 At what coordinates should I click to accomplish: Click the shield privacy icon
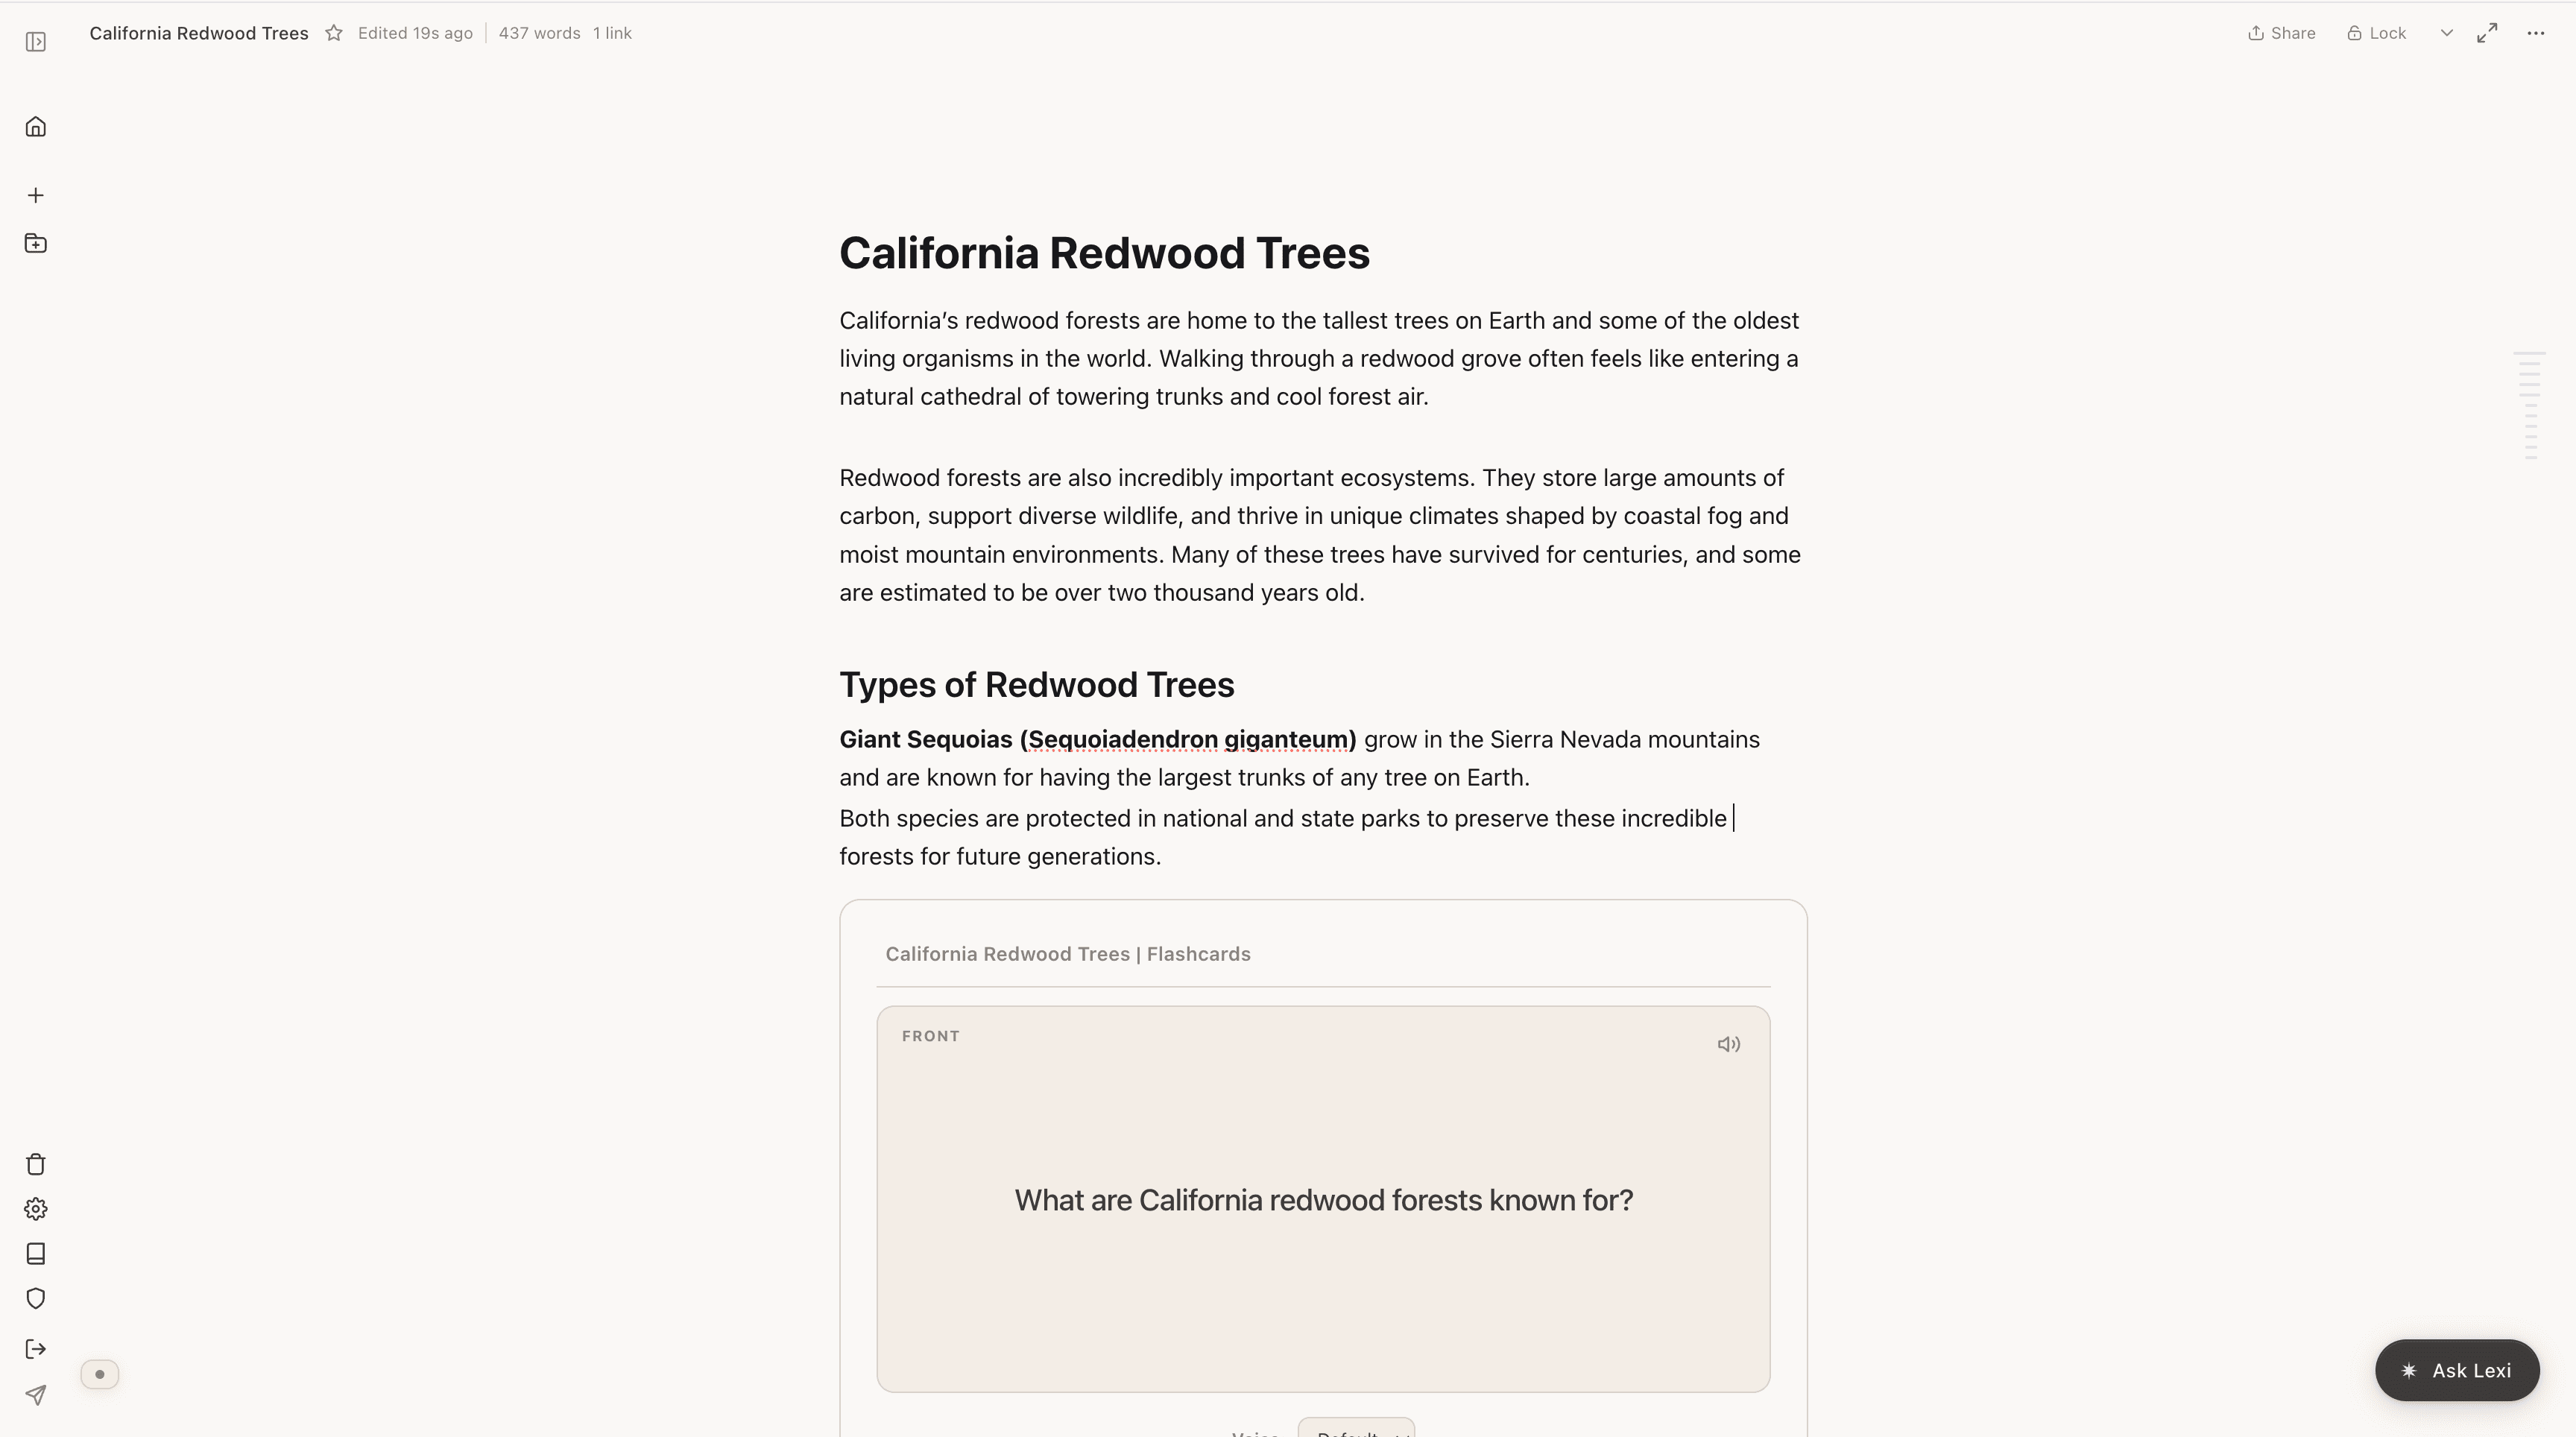point(36,1298)
